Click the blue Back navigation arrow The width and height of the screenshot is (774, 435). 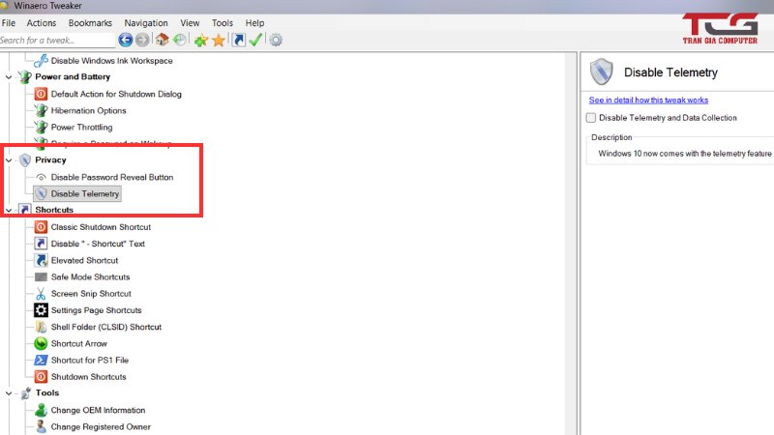tap(125, 40)
